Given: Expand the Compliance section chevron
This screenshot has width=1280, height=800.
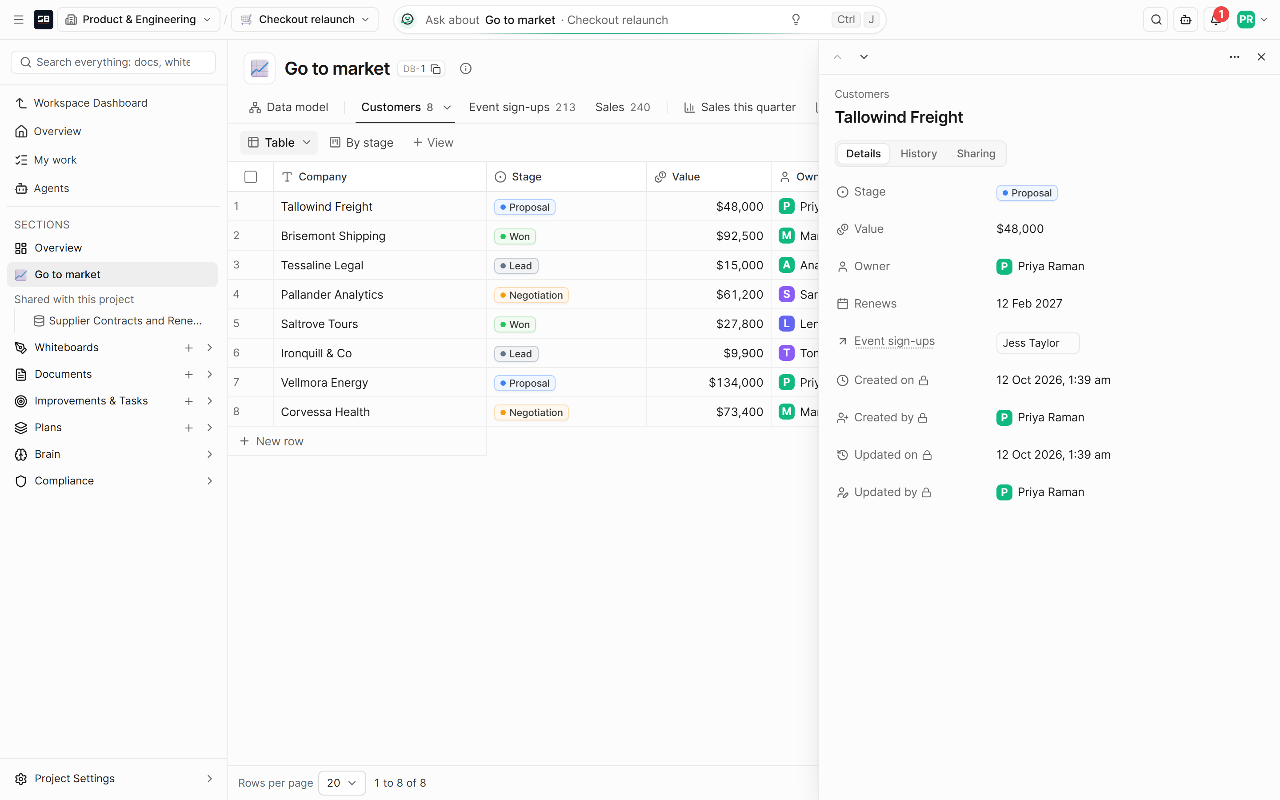Looking at the screenshot, I should (210, 481).
